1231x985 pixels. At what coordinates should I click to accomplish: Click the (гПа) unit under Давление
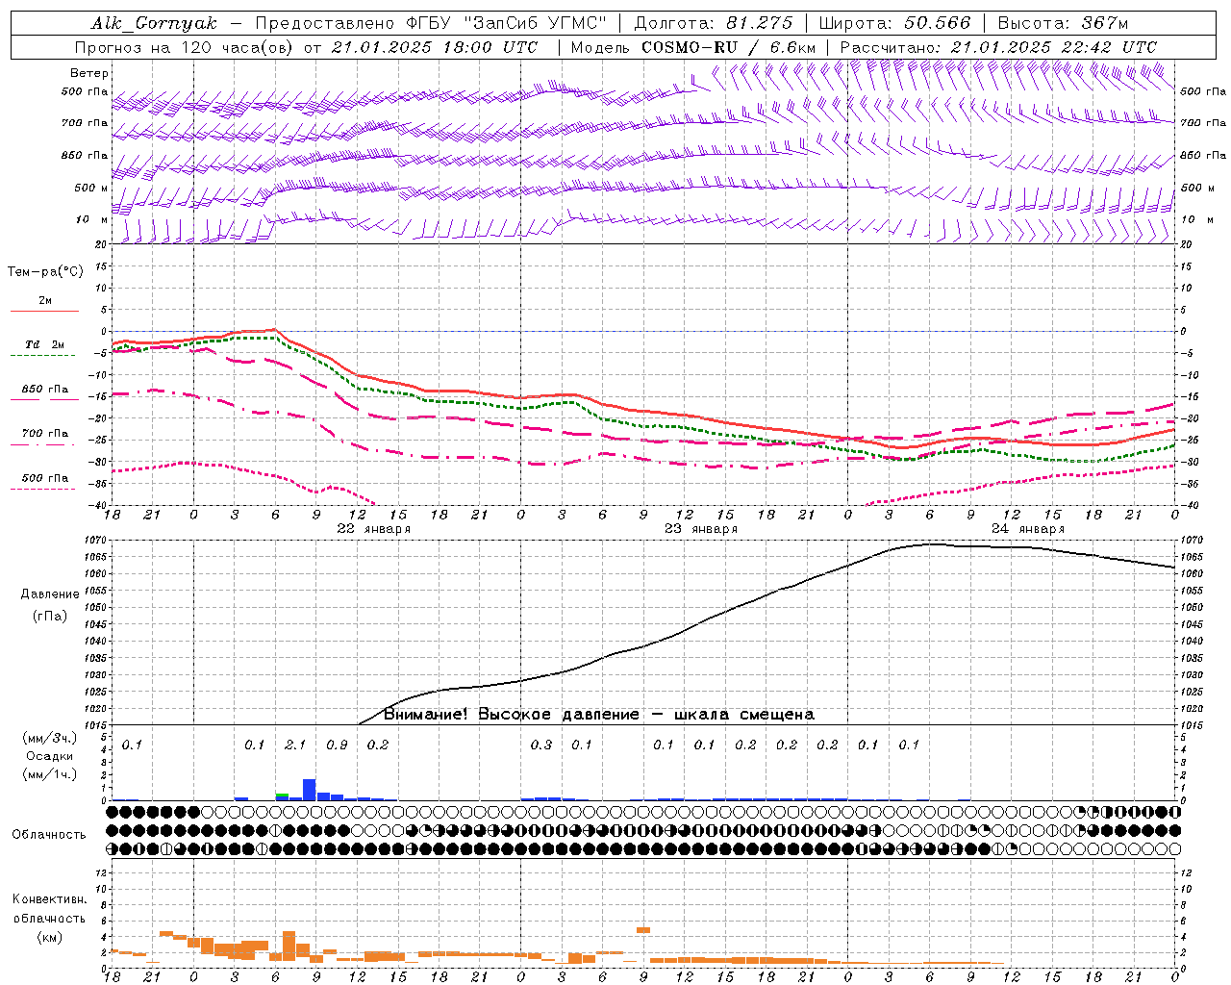pyautogui.click(x=49, y=616)
